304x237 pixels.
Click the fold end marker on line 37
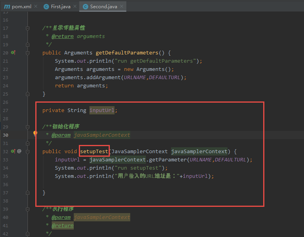tap(27, 193)
